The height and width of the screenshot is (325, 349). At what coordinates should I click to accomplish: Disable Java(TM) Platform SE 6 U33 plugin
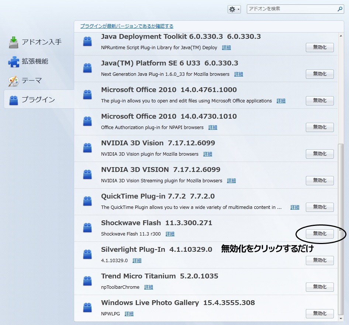tap(319, 74)
